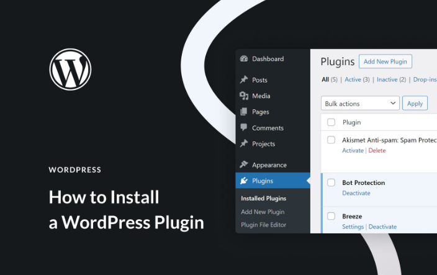Click the Bot Protection plugin name
This screenshot has height=275, width=437.
[x=363, y=183]
